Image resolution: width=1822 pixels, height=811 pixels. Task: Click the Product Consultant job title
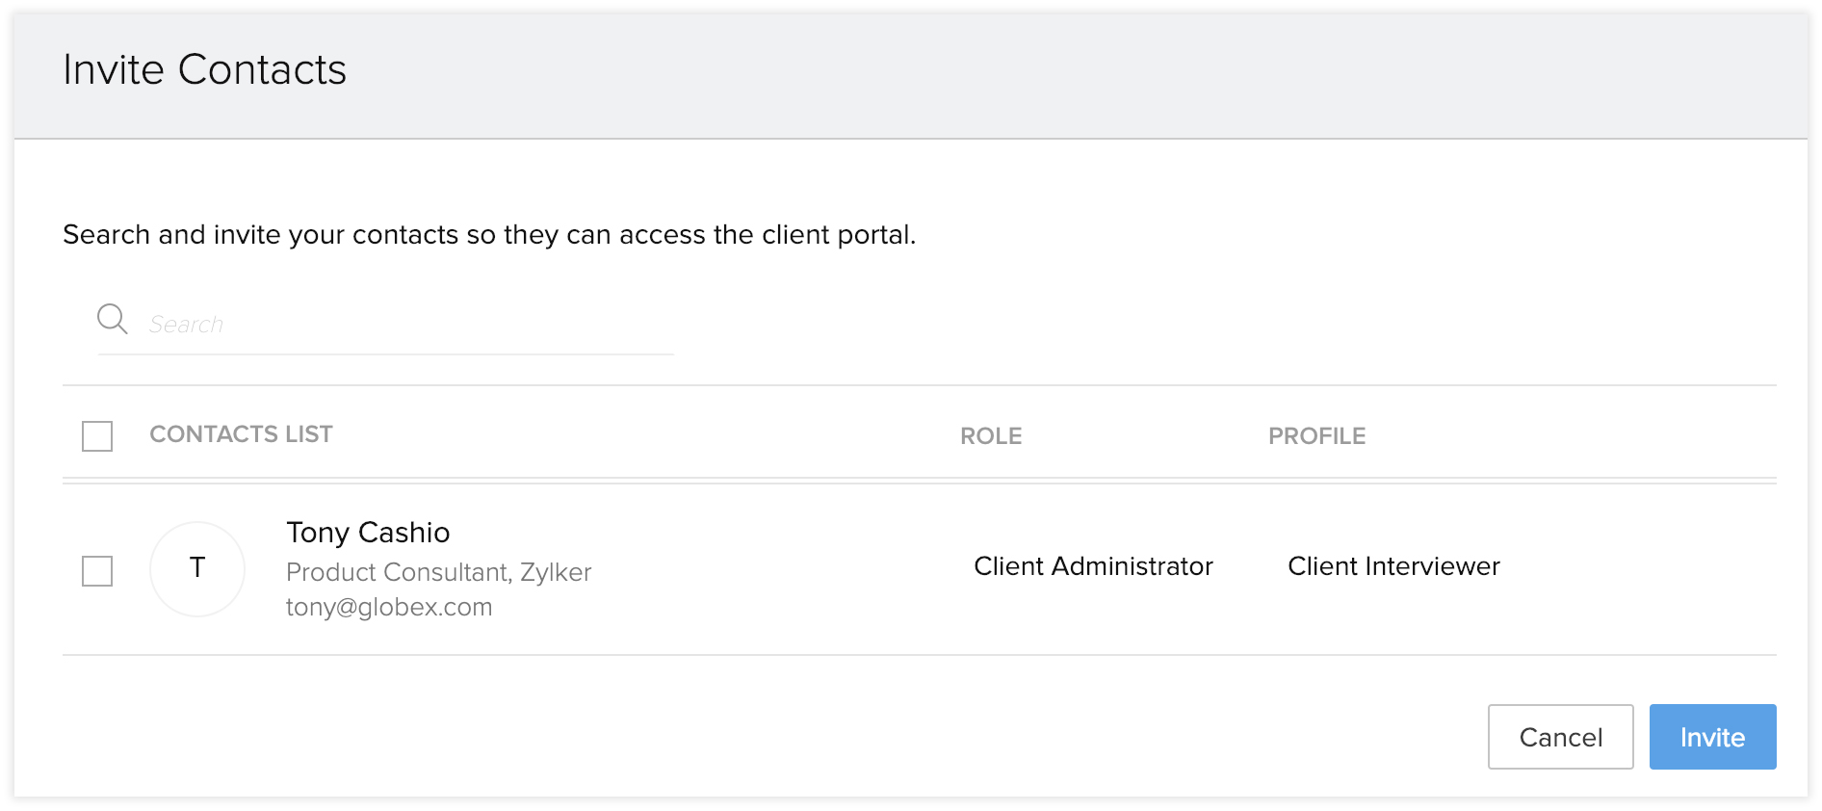coord(398,573)
